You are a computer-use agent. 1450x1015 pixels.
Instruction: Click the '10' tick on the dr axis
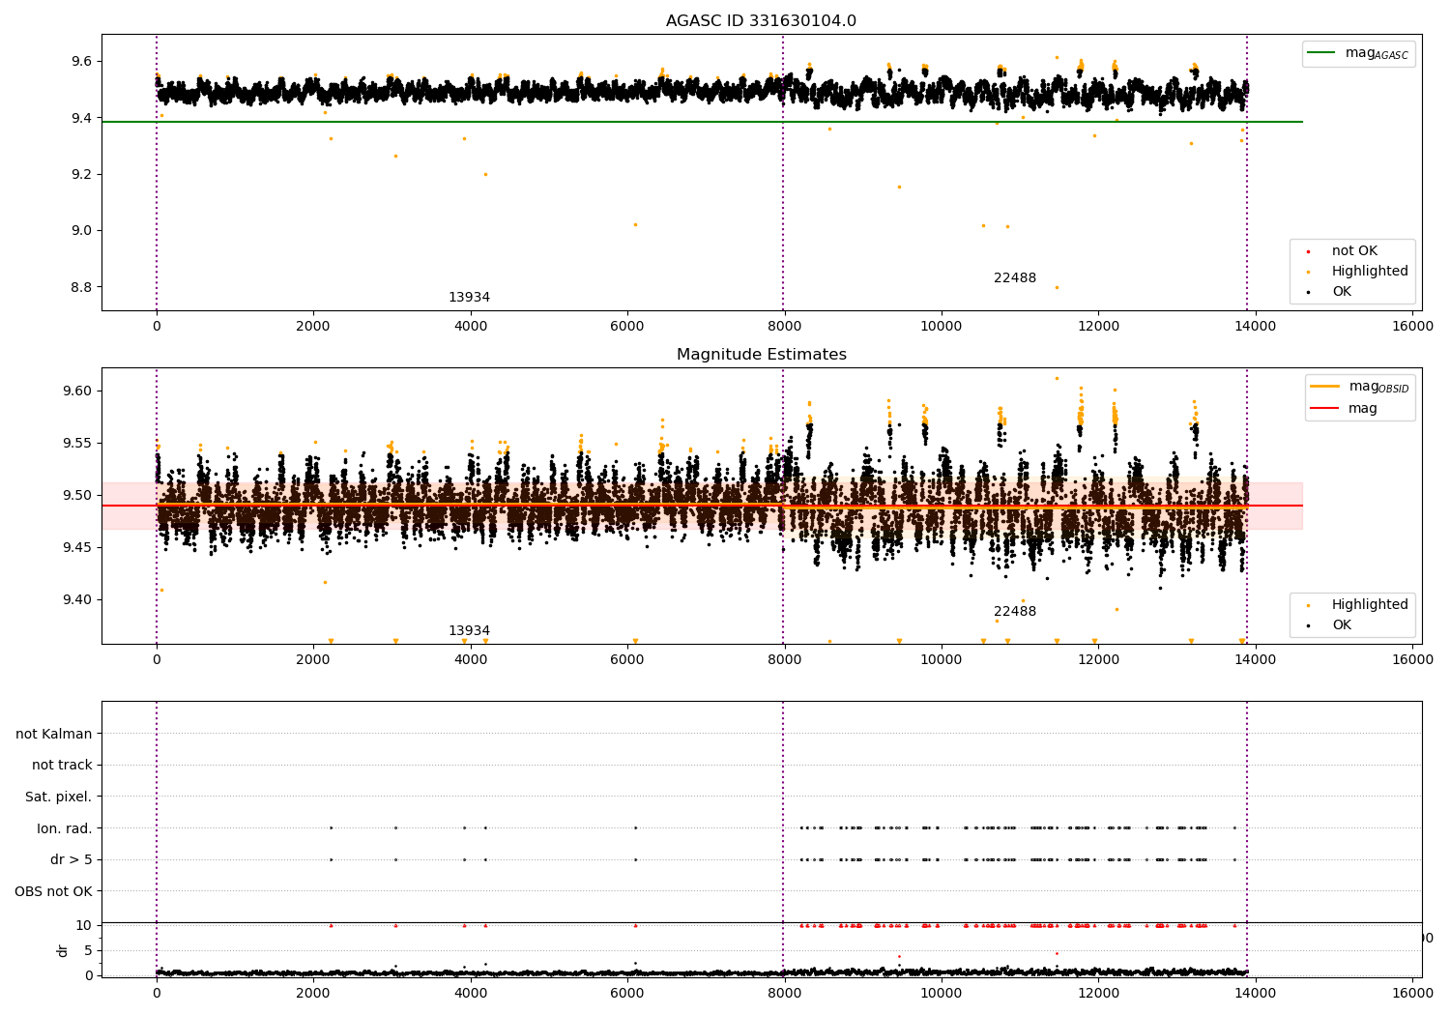pos(84,926)
